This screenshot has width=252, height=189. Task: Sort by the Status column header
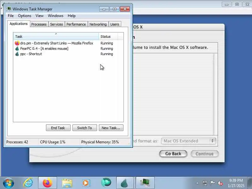(x=108, y=37)
